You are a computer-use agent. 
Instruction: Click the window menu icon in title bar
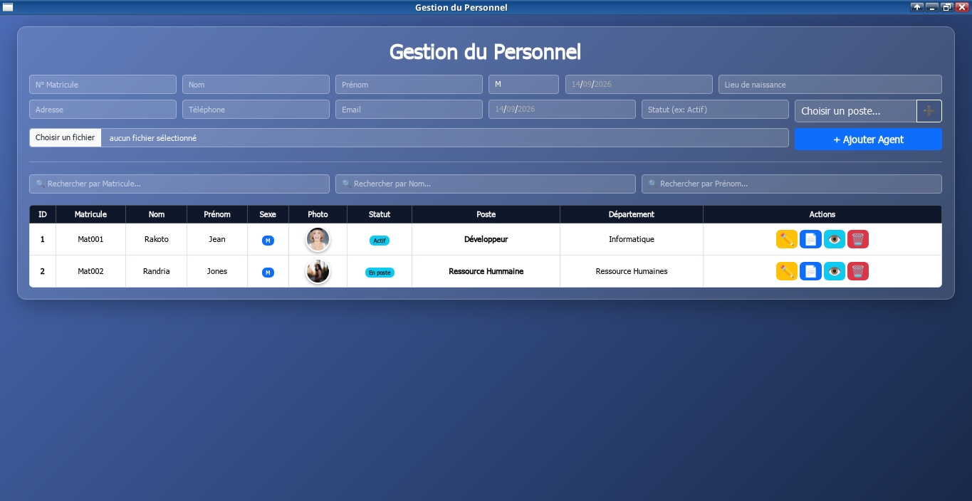click(x=8, y=7)
